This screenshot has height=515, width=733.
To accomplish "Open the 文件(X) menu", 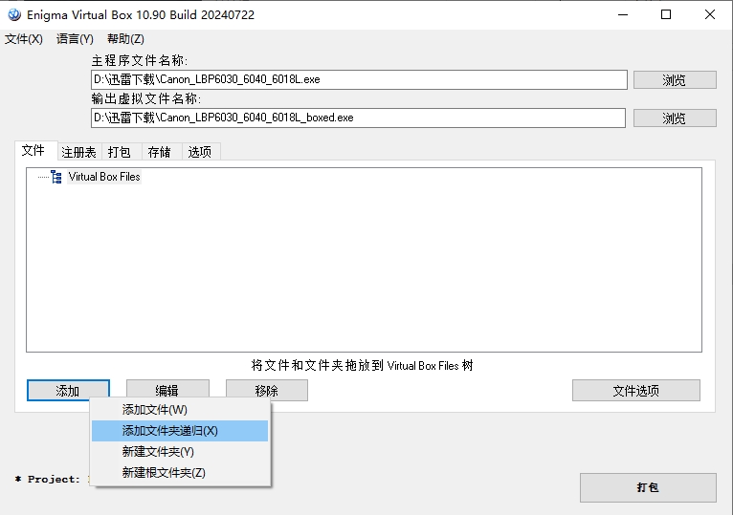I will pos(24,39).
